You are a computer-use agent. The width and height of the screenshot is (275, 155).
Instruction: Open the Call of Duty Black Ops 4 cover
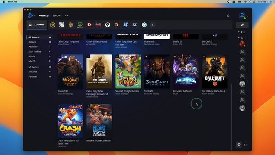215,71
